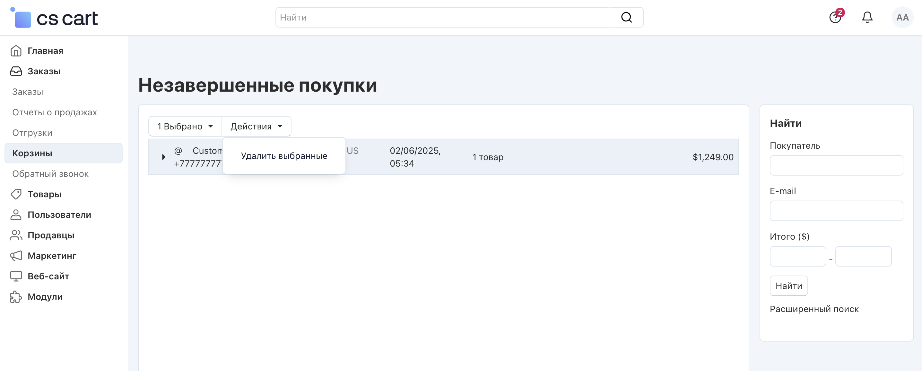Screen dimensions: 922x371
Task: Click the home icon next to Главная
Action: pyautogui.click(x=16, y=51)
